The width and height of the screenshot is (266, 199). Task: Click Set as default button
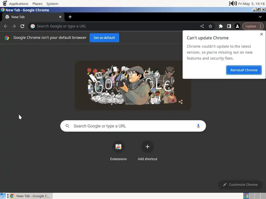[x=104, y=38]
